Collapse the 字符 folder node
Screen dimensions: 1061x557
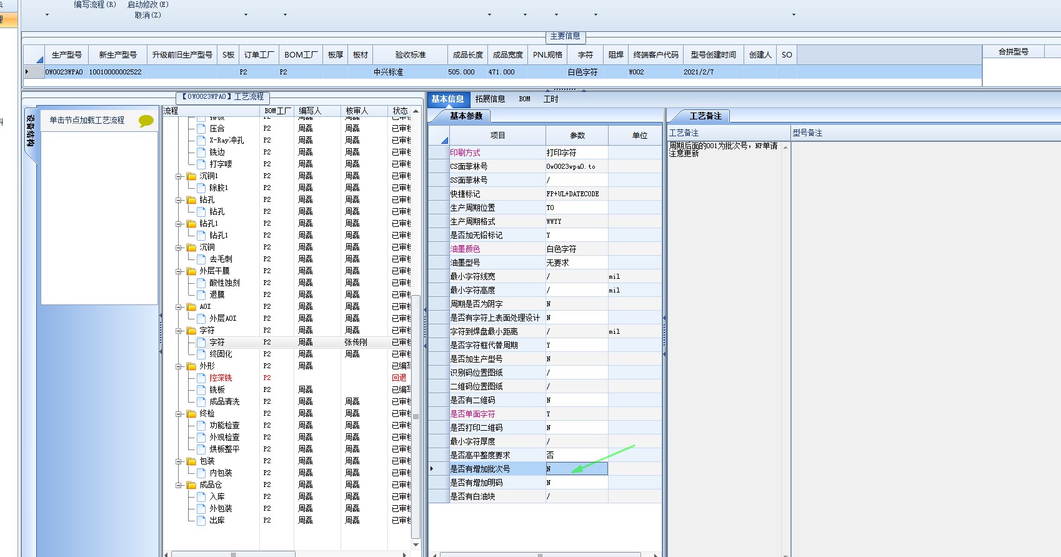coord(179,331)
